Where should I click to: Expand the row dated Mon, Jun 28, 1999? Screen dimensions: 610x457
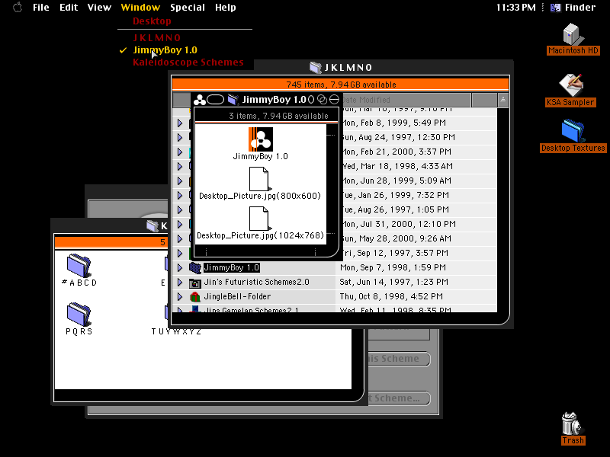(180, 181)
